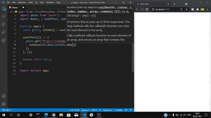Open the Run menu
Screen dimensions: 211x118
coord(42,2)
